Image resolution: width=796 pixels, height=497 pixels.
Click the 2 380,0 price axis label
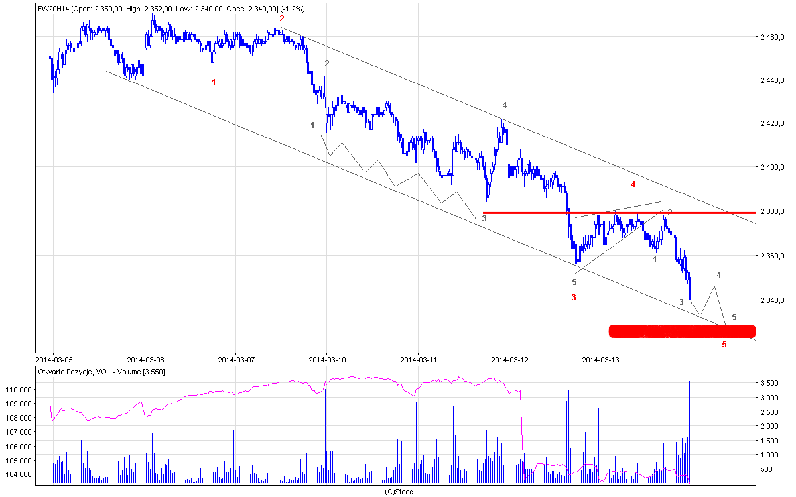tap(774, 212)
